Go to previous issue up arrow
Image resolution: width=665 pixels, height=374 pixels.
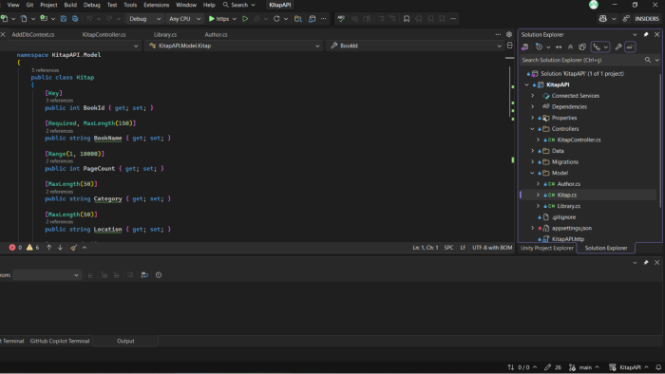49,248
